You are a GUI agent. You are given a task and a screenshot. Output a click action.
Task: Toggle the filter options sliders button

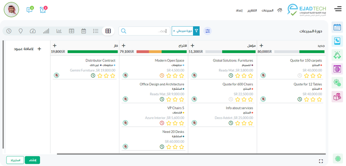point(207,31)
